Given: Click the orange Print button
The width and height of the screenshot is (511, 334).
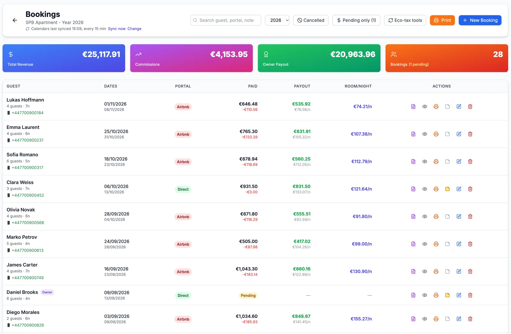Looking at the screenshot, I should pos(442,20).
